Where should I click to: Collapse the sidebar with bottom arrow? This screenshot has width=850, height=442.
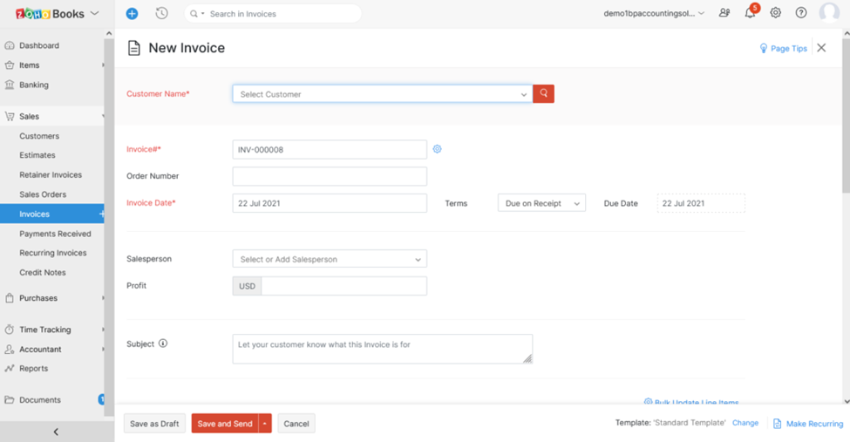[x=56, y=432]
